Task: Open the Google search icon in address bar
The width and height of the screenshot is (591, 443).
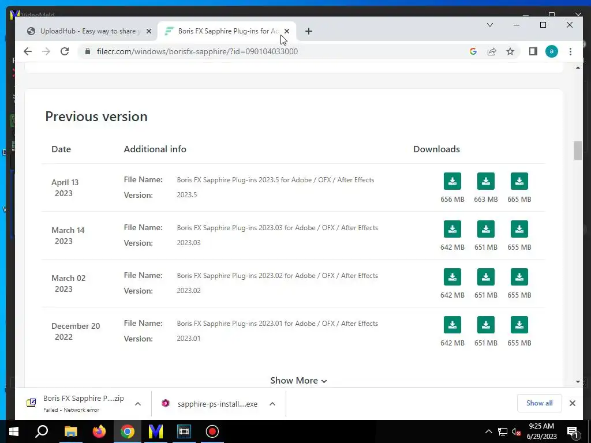Action: pyautogui.click(x=473, y=51)
